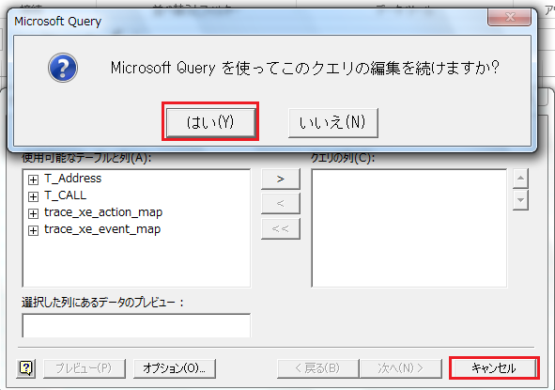Click the data preview field

[136, 325]
